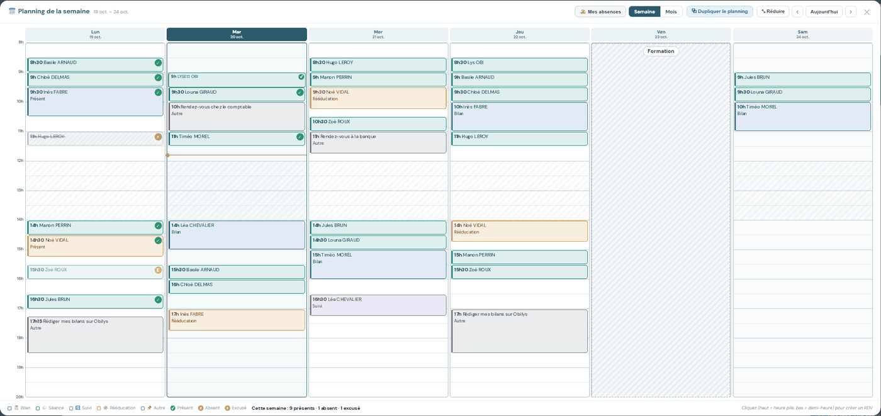Click the checkmark on Monday's Noé VIDAL 14h30 appointment
This screenshot has height=416, width=881.
pyautogui.click(x=159, y=240)
